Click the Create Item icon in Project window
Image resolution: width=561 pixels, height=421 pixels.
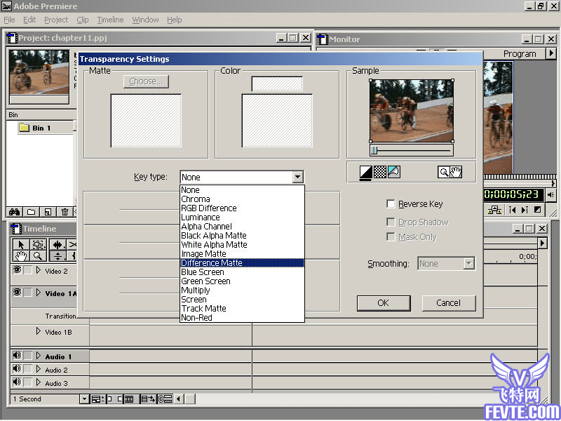tap(48, 212)
